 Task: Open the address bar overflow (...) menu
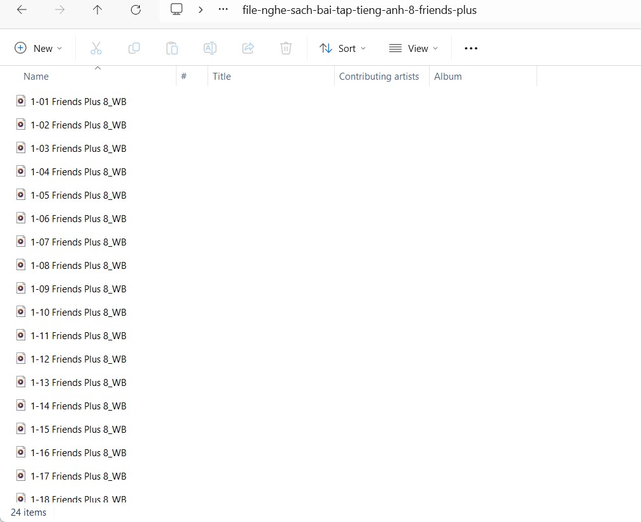coord(223,9)
